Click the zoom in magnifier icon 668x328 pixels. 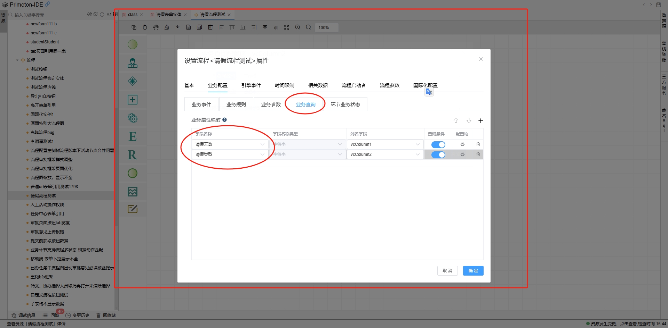297,27
